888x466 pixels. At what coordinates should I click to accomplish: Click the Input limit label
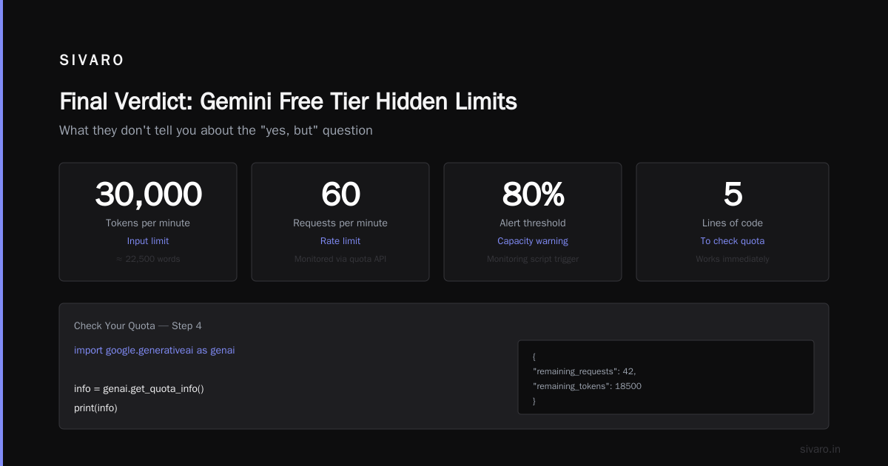pos(148,241)
